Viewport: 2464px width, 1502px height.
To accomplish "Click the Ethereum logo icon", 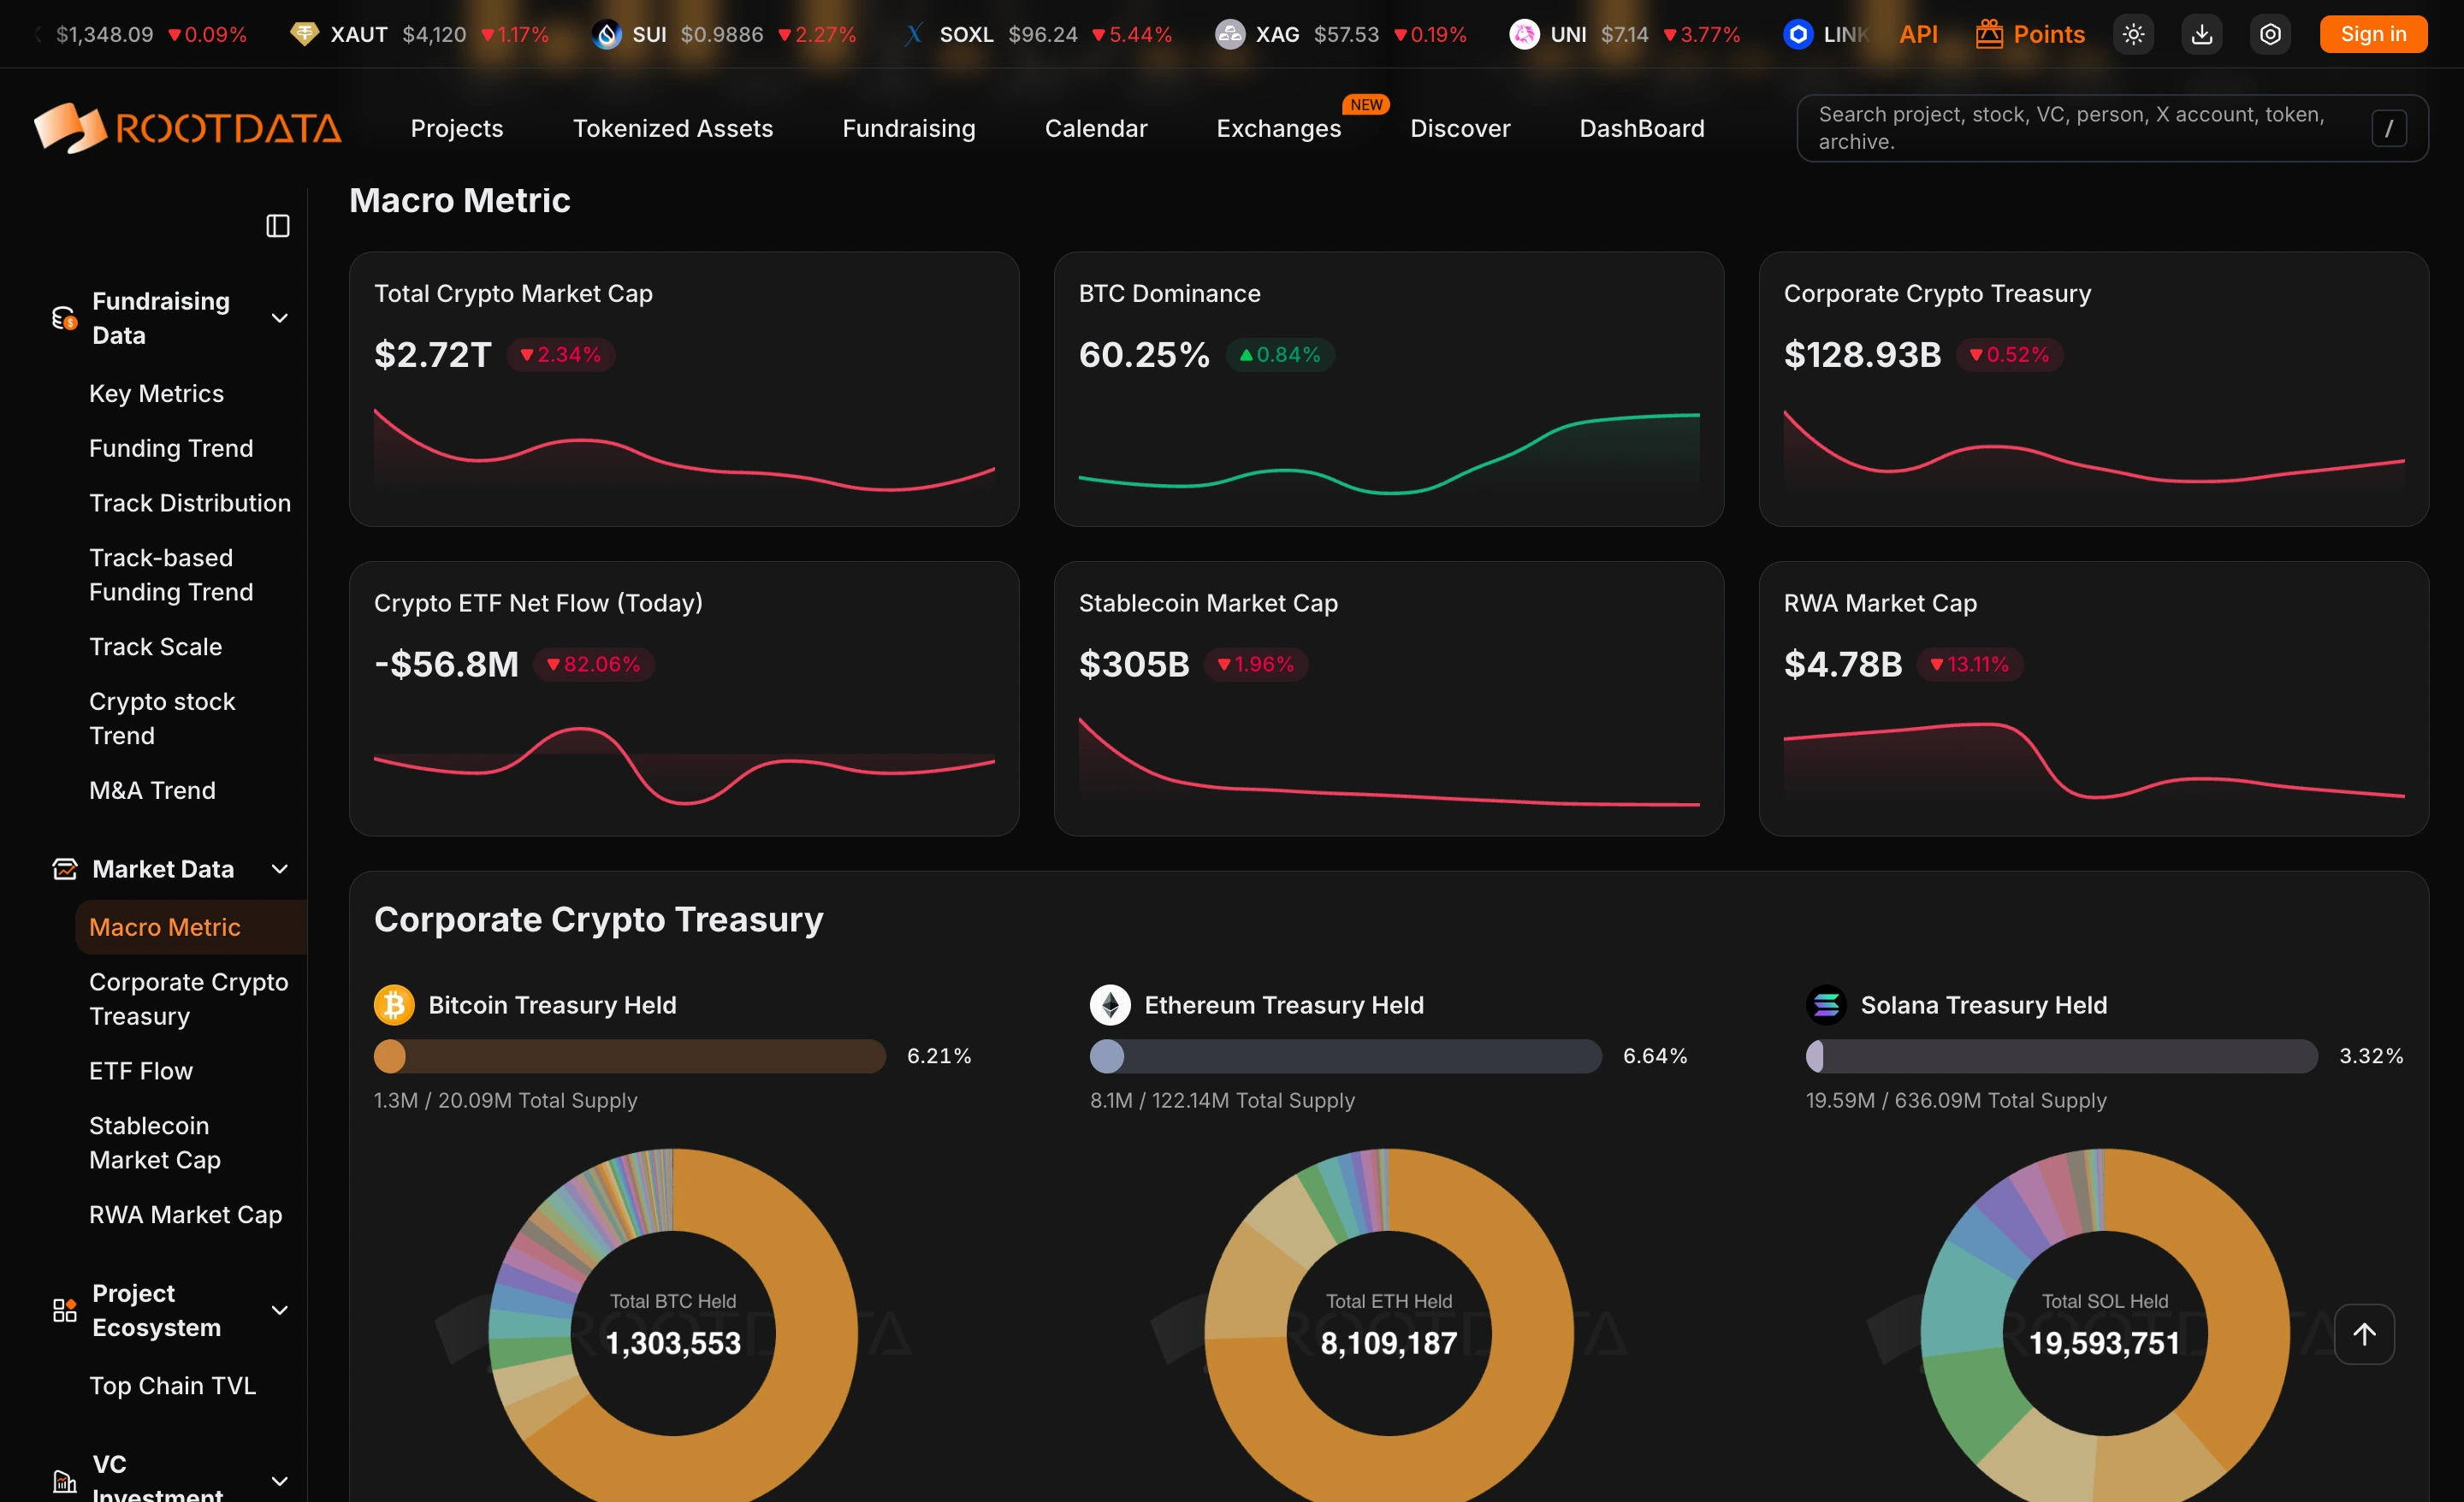I will tap(1110, 1005).
